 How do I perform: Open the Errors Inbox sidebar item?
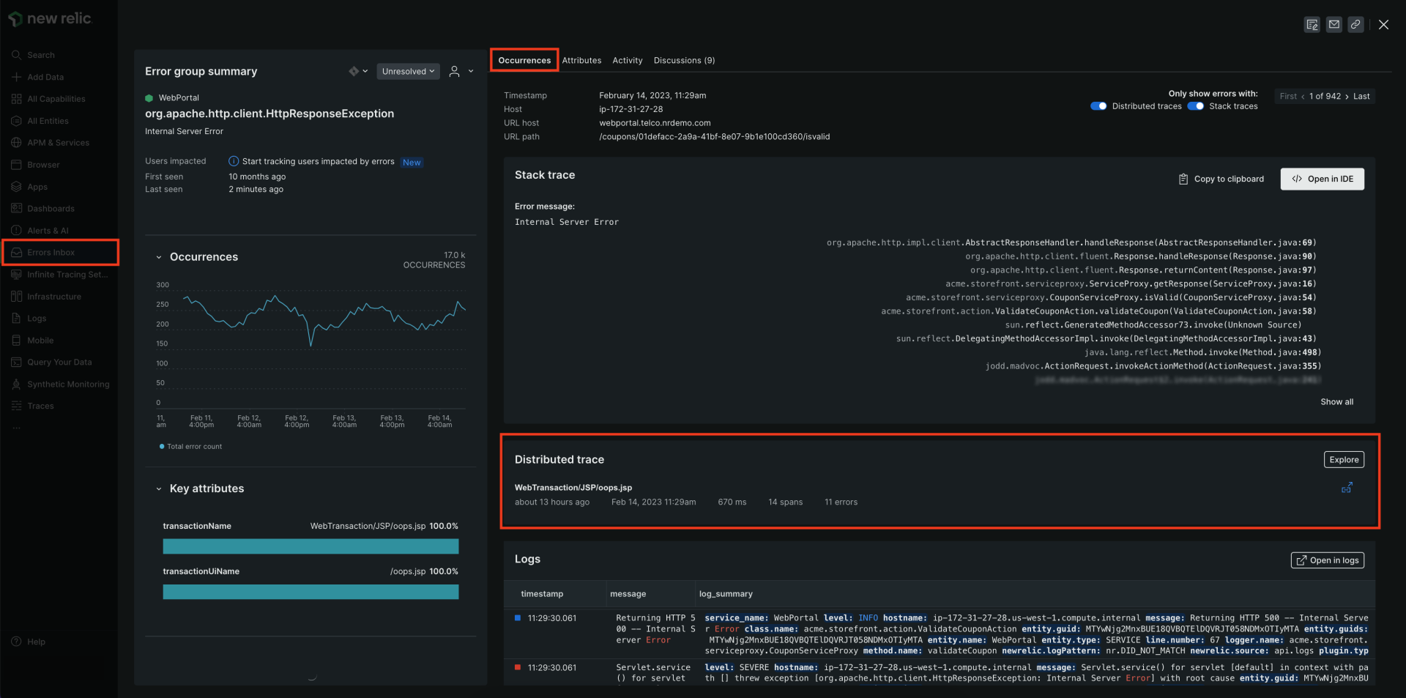point(51,252)
